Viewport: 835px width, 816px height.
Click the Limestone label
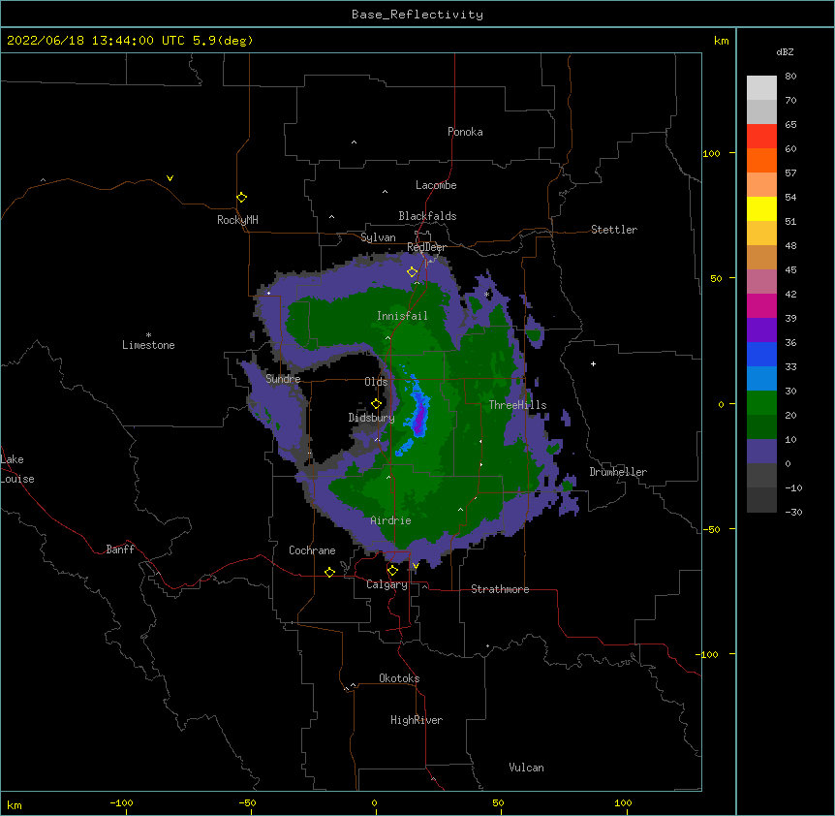pos(148,345)
